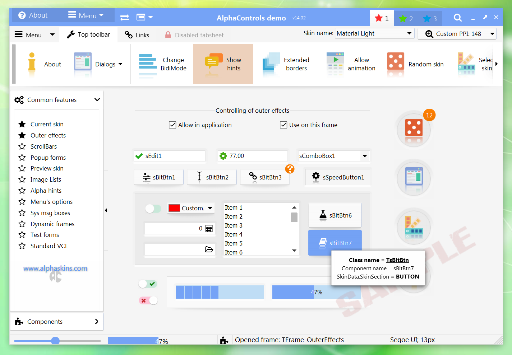
Task: Toggle the red X switch
Action: pyautogui.click(x=148, y=300)
